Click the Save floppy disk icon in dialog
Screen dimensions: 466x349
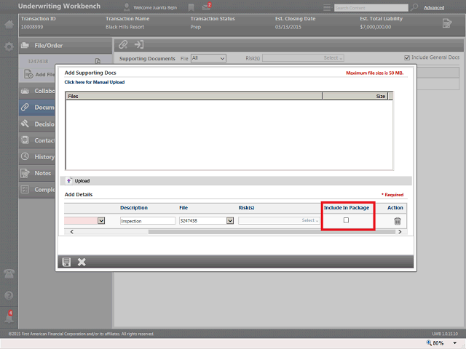coord(66,262)
